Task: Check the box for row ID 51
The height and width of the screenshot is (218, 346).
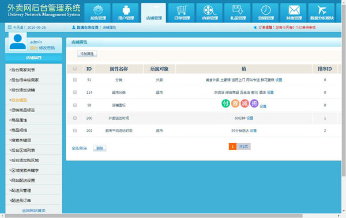Action: [75, 80]
